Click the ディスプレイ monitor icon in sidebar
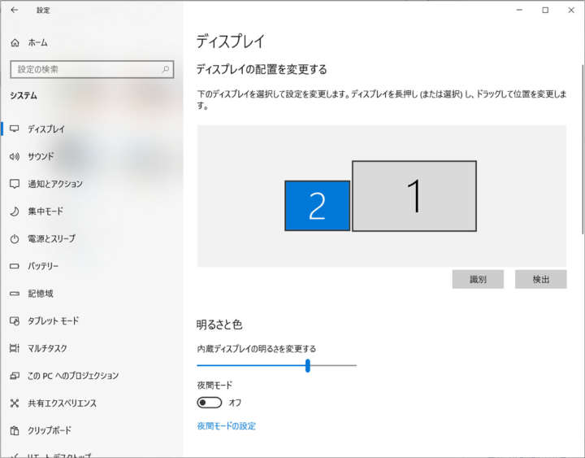Screen dimensions: 585x458 [15, 129]
